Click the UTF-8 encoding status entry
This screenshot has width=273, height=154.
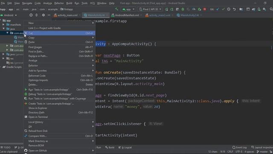(x=239, y=152)
